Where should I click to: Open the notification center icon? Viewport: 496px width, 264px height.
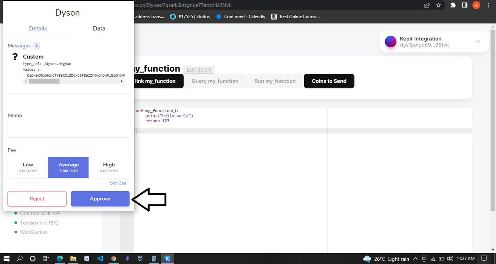tap(484, 259)
